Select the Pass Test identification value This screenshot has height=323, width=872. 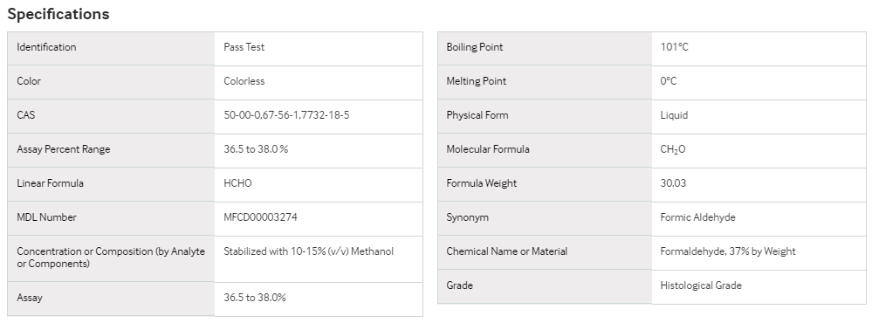click(x=244, y=47)
